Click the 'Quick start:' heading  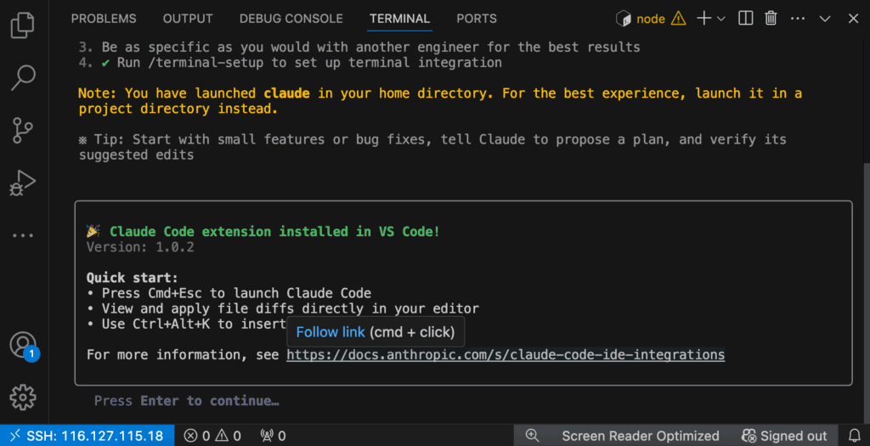132,277
